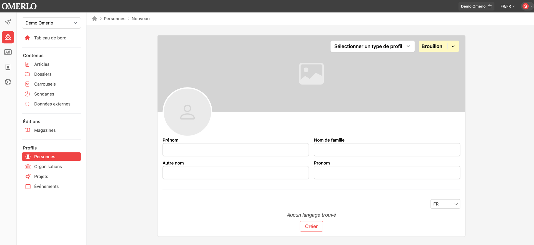Open Sélectionner un type de profil dropdown
534x245 pixels.
372,46
